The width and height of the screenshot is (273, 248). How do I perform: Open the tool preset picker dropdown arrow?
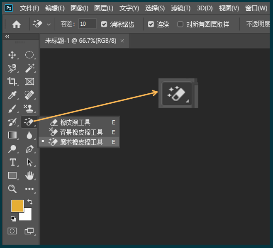[49, 24]
